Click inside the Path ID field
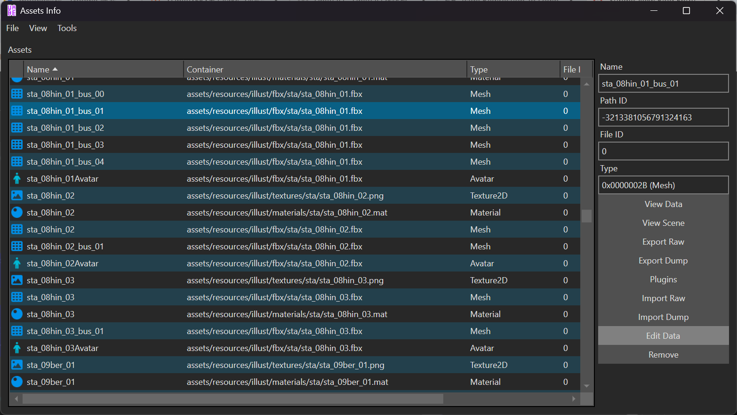The height and width of the screenshot is (415, 737). pos(663,117)
